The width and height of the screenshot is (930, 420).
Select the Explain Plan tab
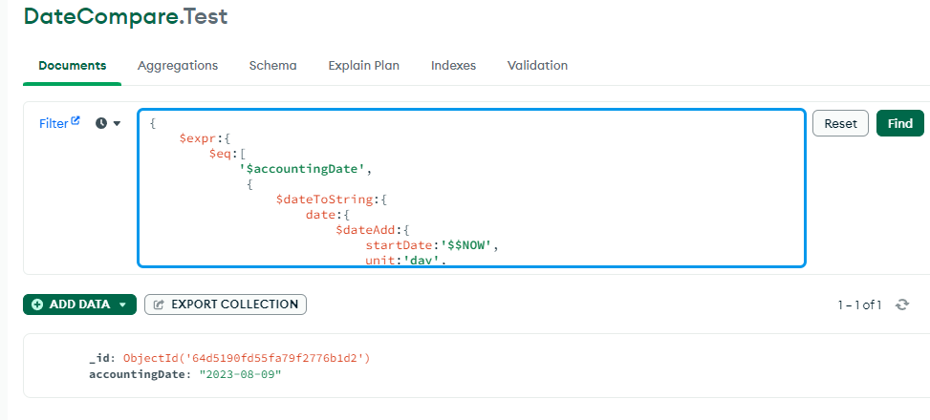pos(363,66)
